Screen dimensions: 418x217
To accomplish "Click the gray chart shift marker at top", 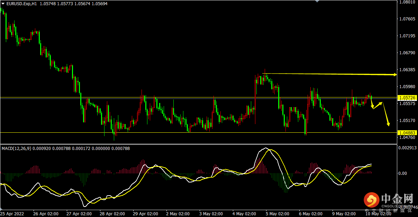I will 317,1.
